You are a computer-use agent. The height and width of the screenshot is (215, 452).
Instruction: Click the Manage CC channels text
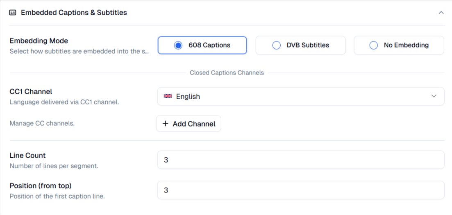point(42,123)
